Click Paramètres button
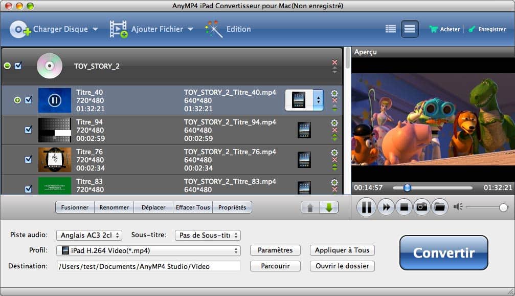 [275, 250]
